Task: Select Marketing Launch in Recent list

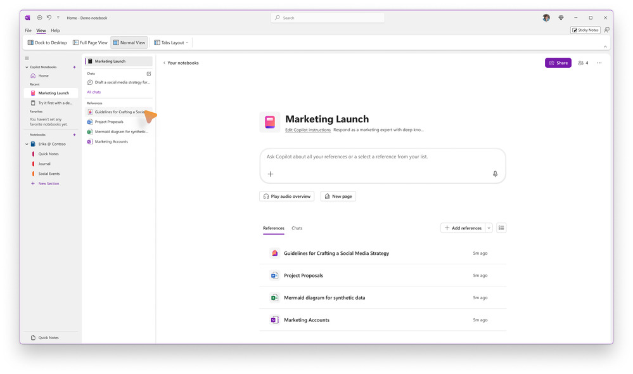Action: [x=51, y=93]
